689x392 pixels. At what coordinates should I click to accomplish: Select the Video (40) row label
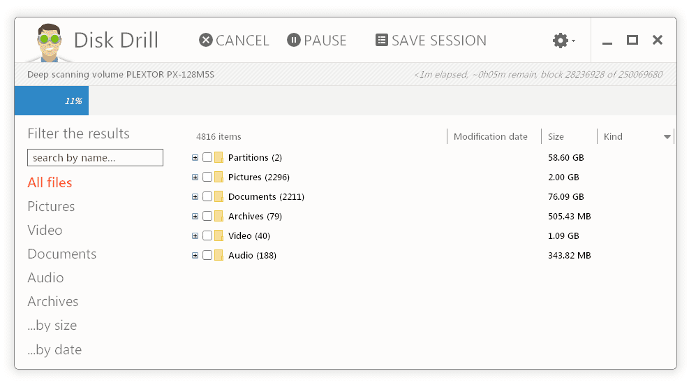249,235
